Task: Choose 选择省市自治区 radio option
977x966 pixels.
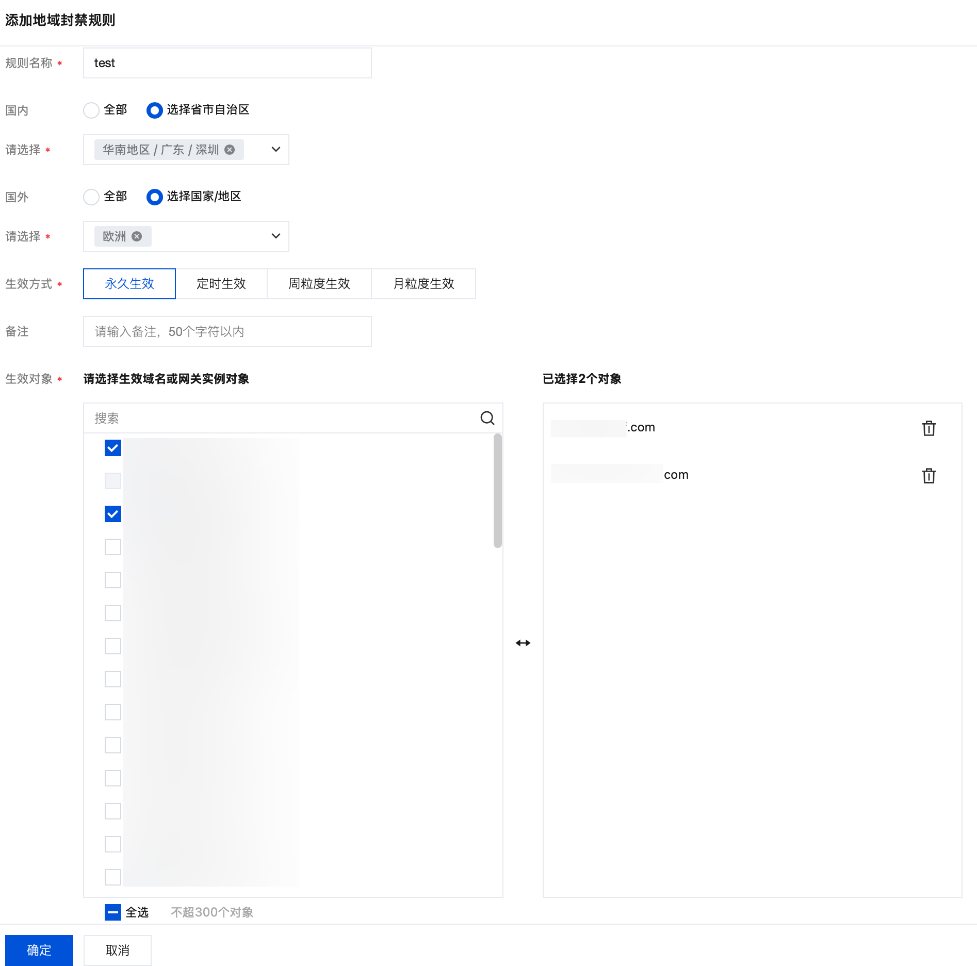Action: click(x=155, y=110)
